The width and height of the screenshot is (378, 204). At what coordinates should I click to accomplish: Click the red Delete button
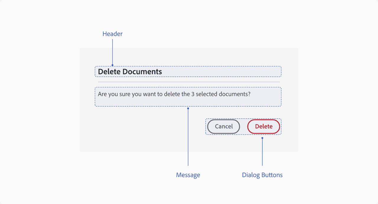coord(263,127)
